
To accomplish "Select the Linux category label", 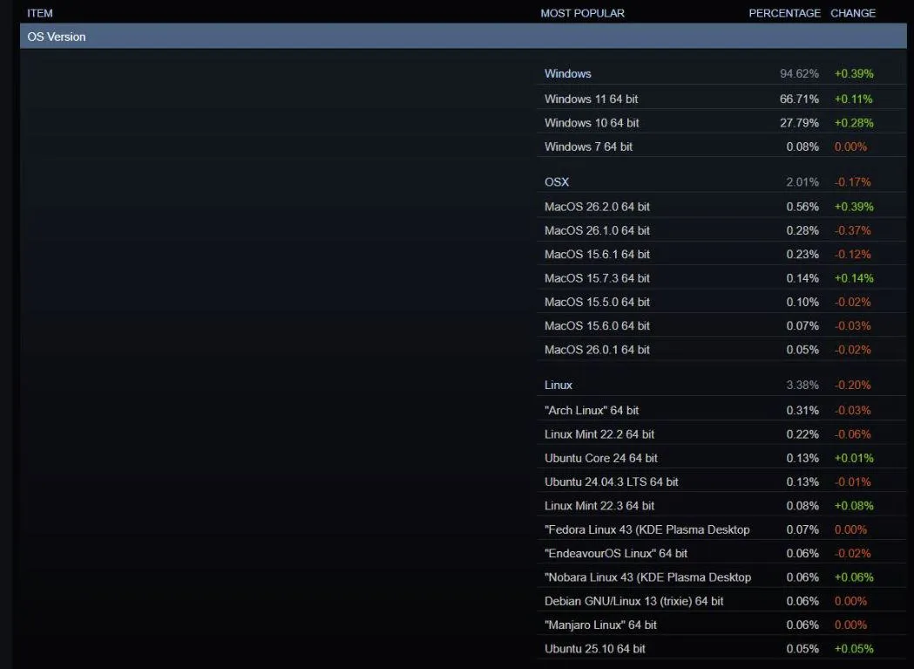I will coord(559,385).
